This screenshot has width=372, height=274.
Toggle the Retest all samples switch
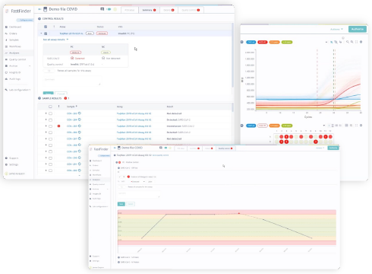(x=50, y=71)
